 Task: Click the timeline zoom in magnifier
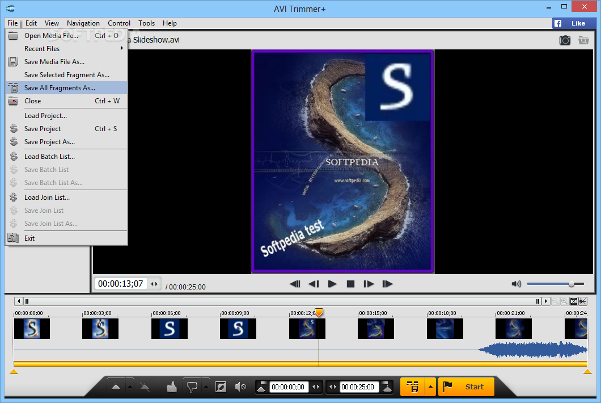(564, 301)
